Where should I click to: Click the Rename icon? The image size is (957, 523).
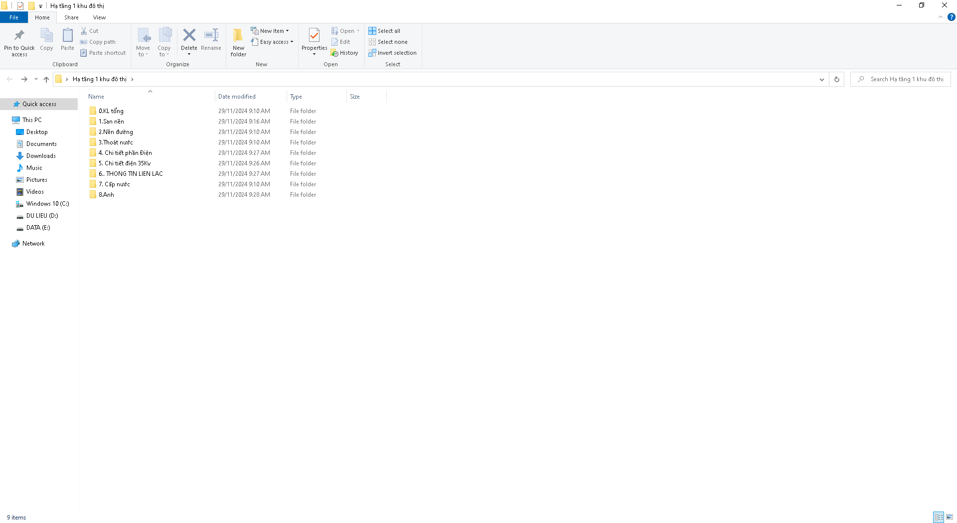211,35
